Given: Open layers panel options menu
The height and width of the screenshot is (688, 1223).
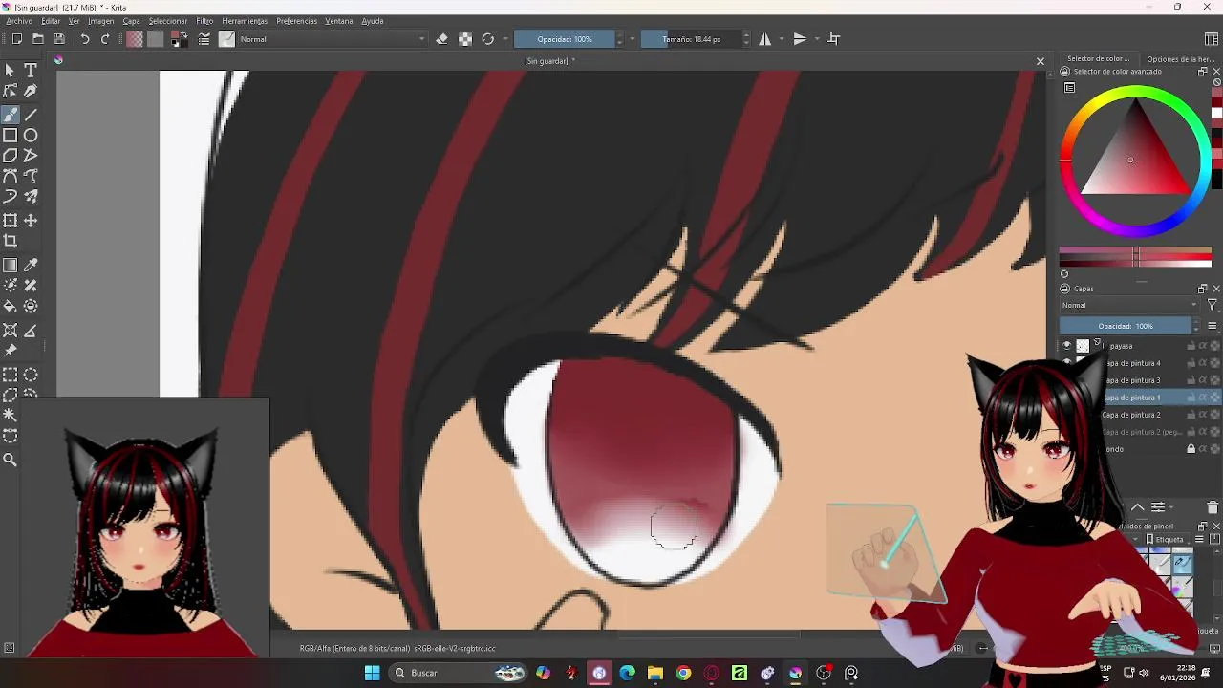Looking at the screenshot, I should 1212,326.
